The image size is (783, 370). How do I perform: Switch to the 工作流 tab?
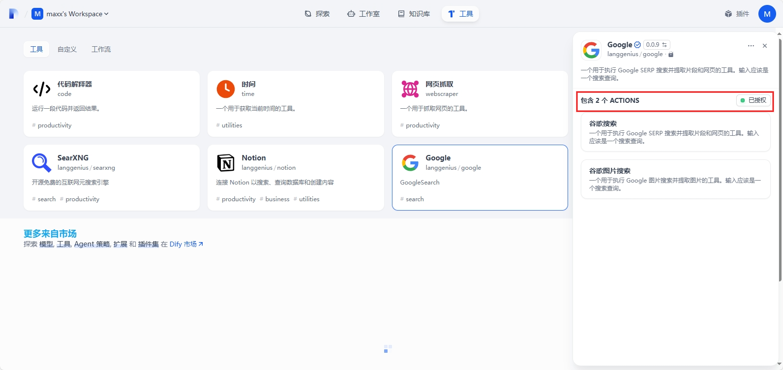point(101,49)
